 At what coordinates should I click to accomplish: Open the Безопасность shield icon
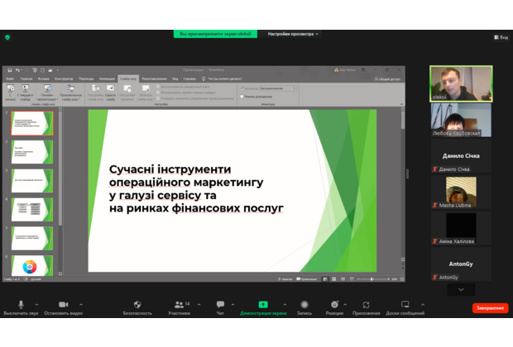click(x=137, y=305)
